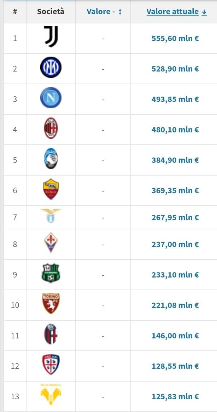Select the Lazio eagle logo
The image size is (217, 412).
(x=51, y=216)
